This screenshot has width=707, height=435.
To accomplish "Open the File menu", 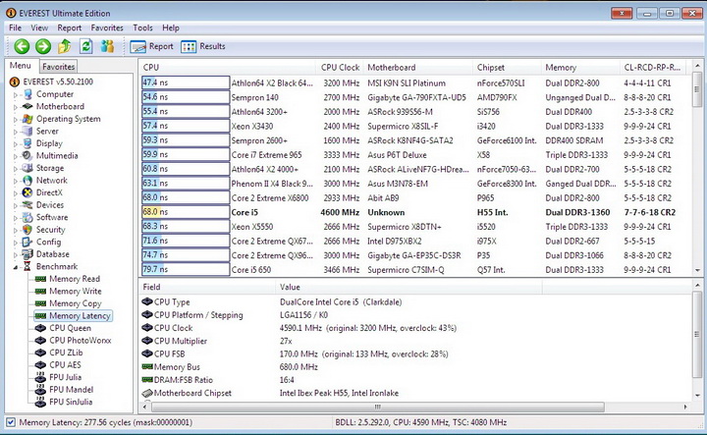I will 15,27.
